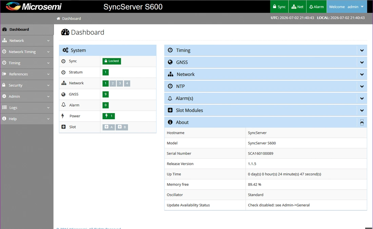Click the Security padlock icon in sidebar
The image size is (373, 229).
click(x=4, y=85)
